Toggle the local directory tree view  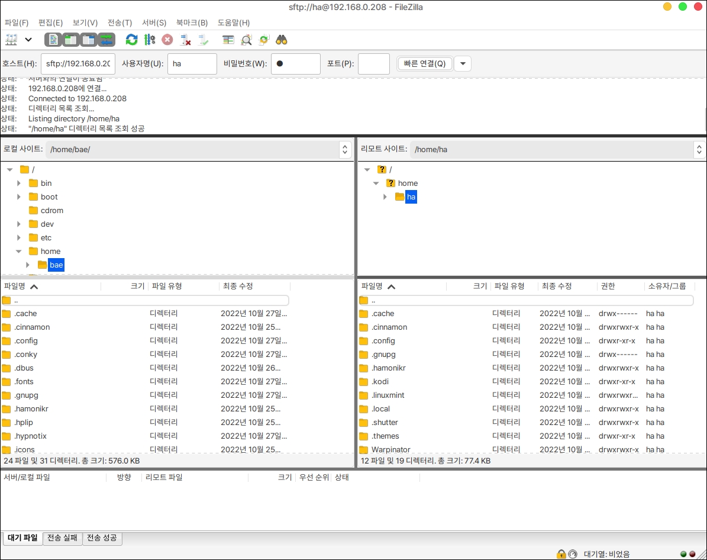[x=71, y=40]
